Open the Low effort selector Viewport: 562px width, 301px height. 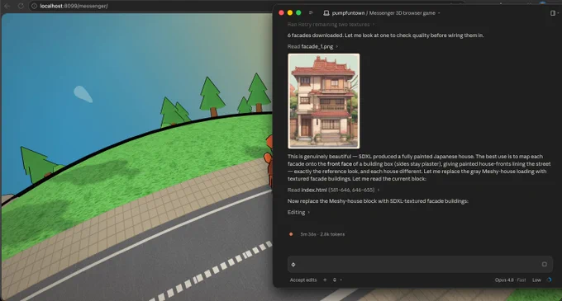click(536, 280)
